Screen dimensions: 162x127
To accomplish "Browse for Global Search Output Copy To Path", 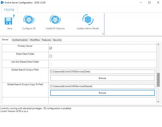I will tap(102, 93).
